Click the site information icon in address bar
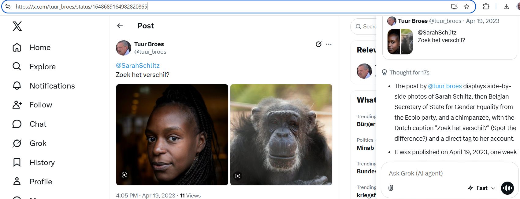The height and width of the screenshot is (199, 520). [8, 6]
